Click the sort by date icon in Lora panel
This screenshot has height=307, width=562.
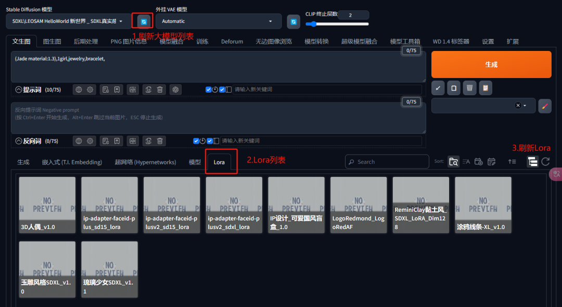point(479,162)
